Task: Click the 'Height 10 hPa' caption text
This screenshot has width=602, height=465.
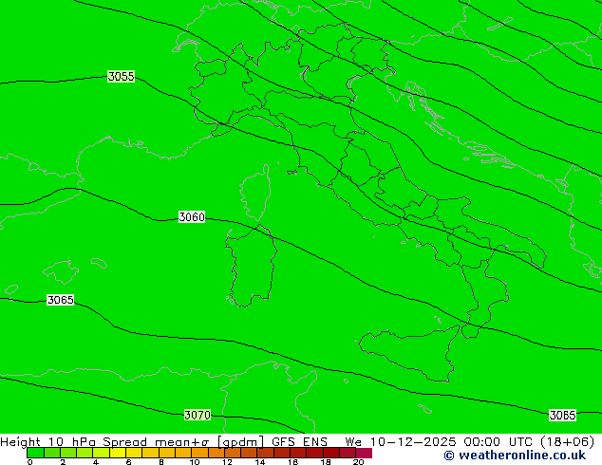Action: tap(48, 442)
